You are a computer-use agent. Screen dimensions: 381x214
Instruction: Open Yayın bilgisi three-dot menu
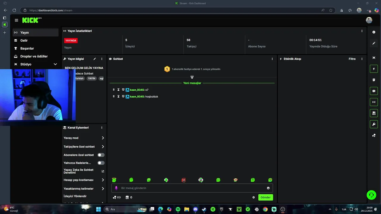pyautogui.click(x=102, y=59)
